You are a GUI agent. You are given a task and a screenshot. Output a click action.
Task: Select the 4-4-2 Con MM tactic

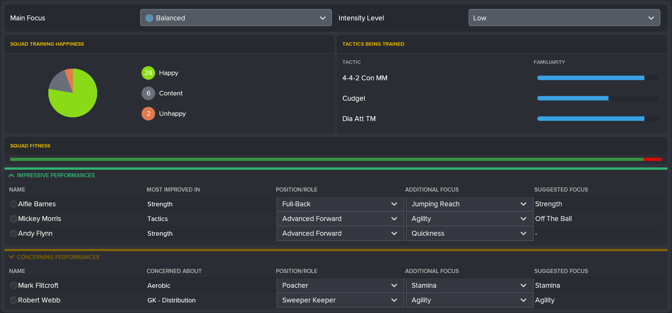click(x=365, y=78)
